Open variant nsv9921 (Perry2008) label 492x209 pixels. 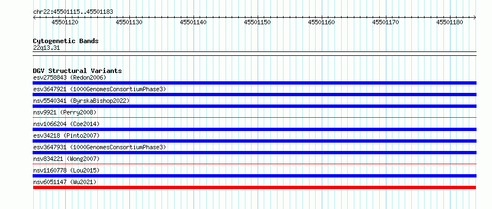coord(65,112)
